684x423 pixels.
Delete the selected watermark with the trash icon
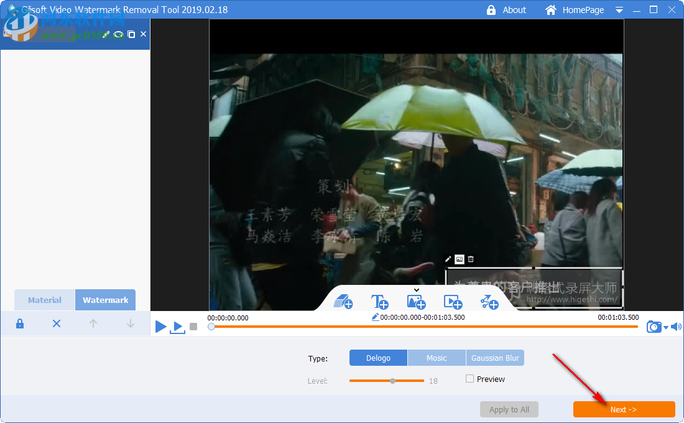point(470,259)
